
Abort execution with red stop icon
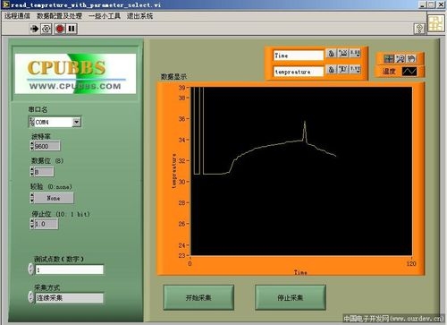coord(60,29)
